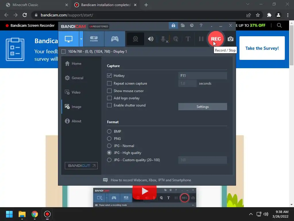Click the pause recording icon
294x221 pixels.
tap(201, 39)
